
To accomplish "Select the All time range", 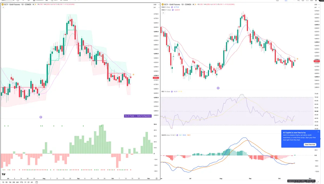I will pos(32,182).
